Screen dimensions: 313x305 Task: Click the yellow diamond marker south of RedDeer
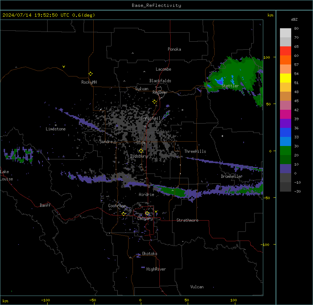155,102
